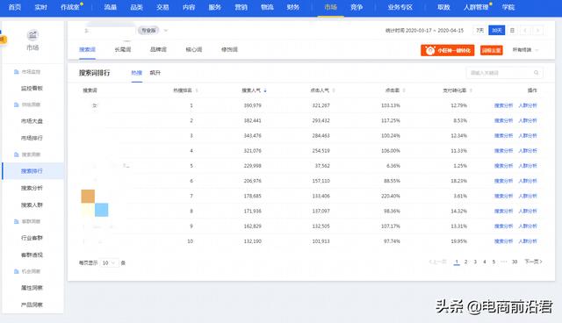Open 竞争 in top navigation
The width and height of the screenshot is (562, 323).
point(357,7)
